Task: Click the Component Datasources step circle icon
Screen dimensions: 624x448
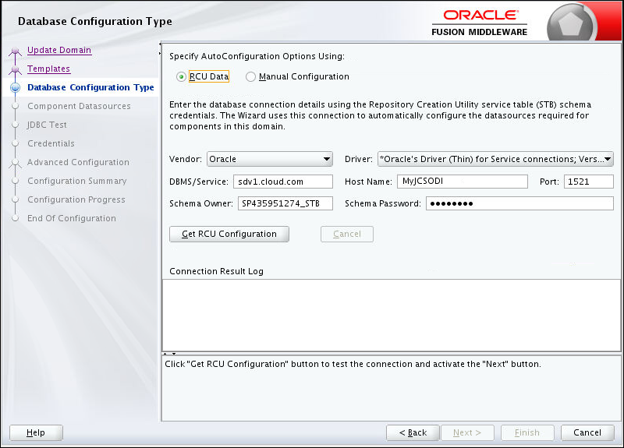Action: (x=16, y=106)
